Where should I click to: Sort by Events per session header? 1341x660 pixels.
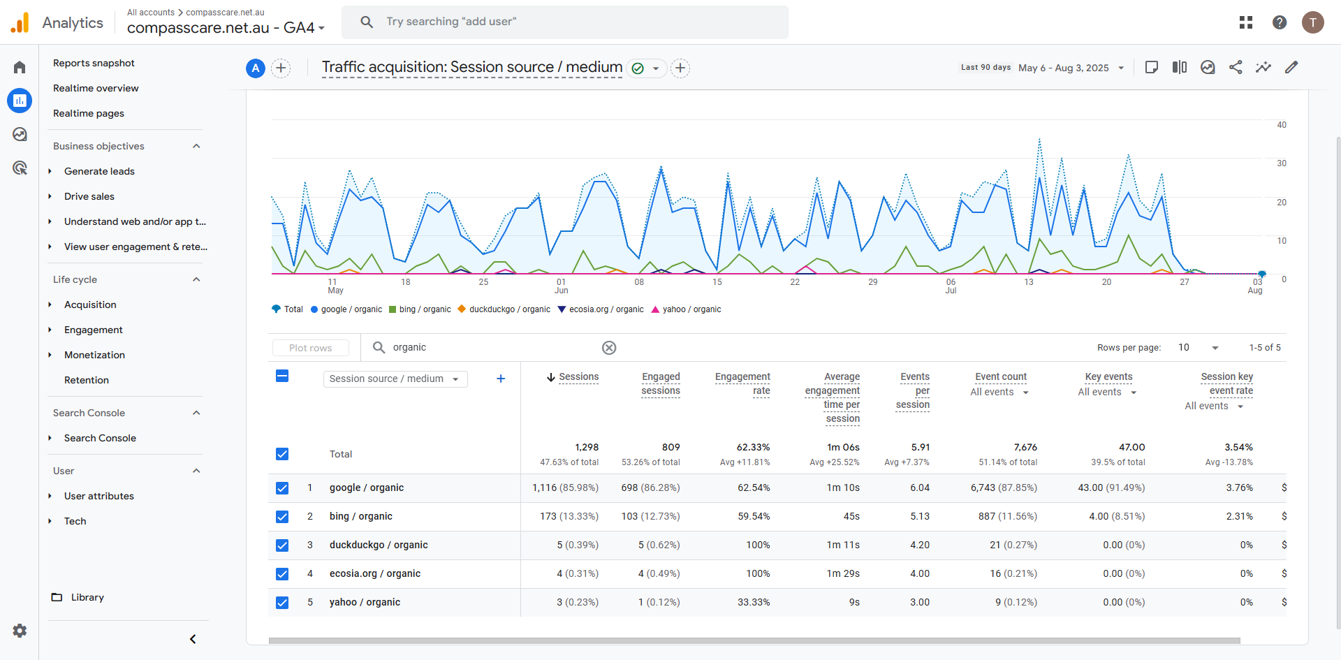coord(913,390)
